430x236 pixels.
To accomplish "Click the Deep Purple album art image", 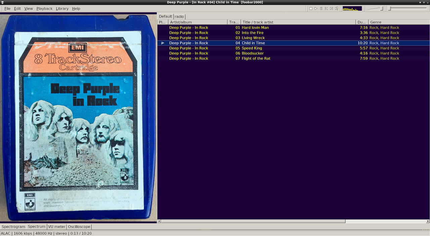I will point(78,117).
